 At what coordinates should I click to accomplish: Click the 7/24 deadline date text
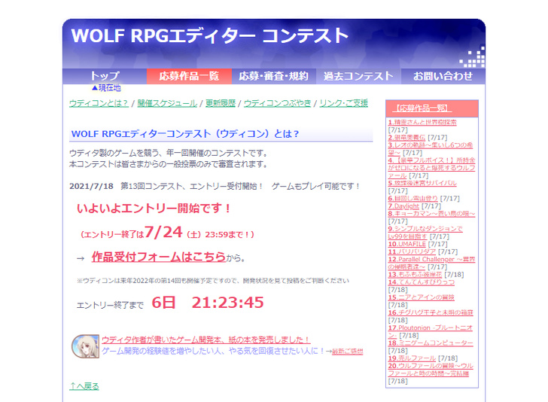(163, 232)
